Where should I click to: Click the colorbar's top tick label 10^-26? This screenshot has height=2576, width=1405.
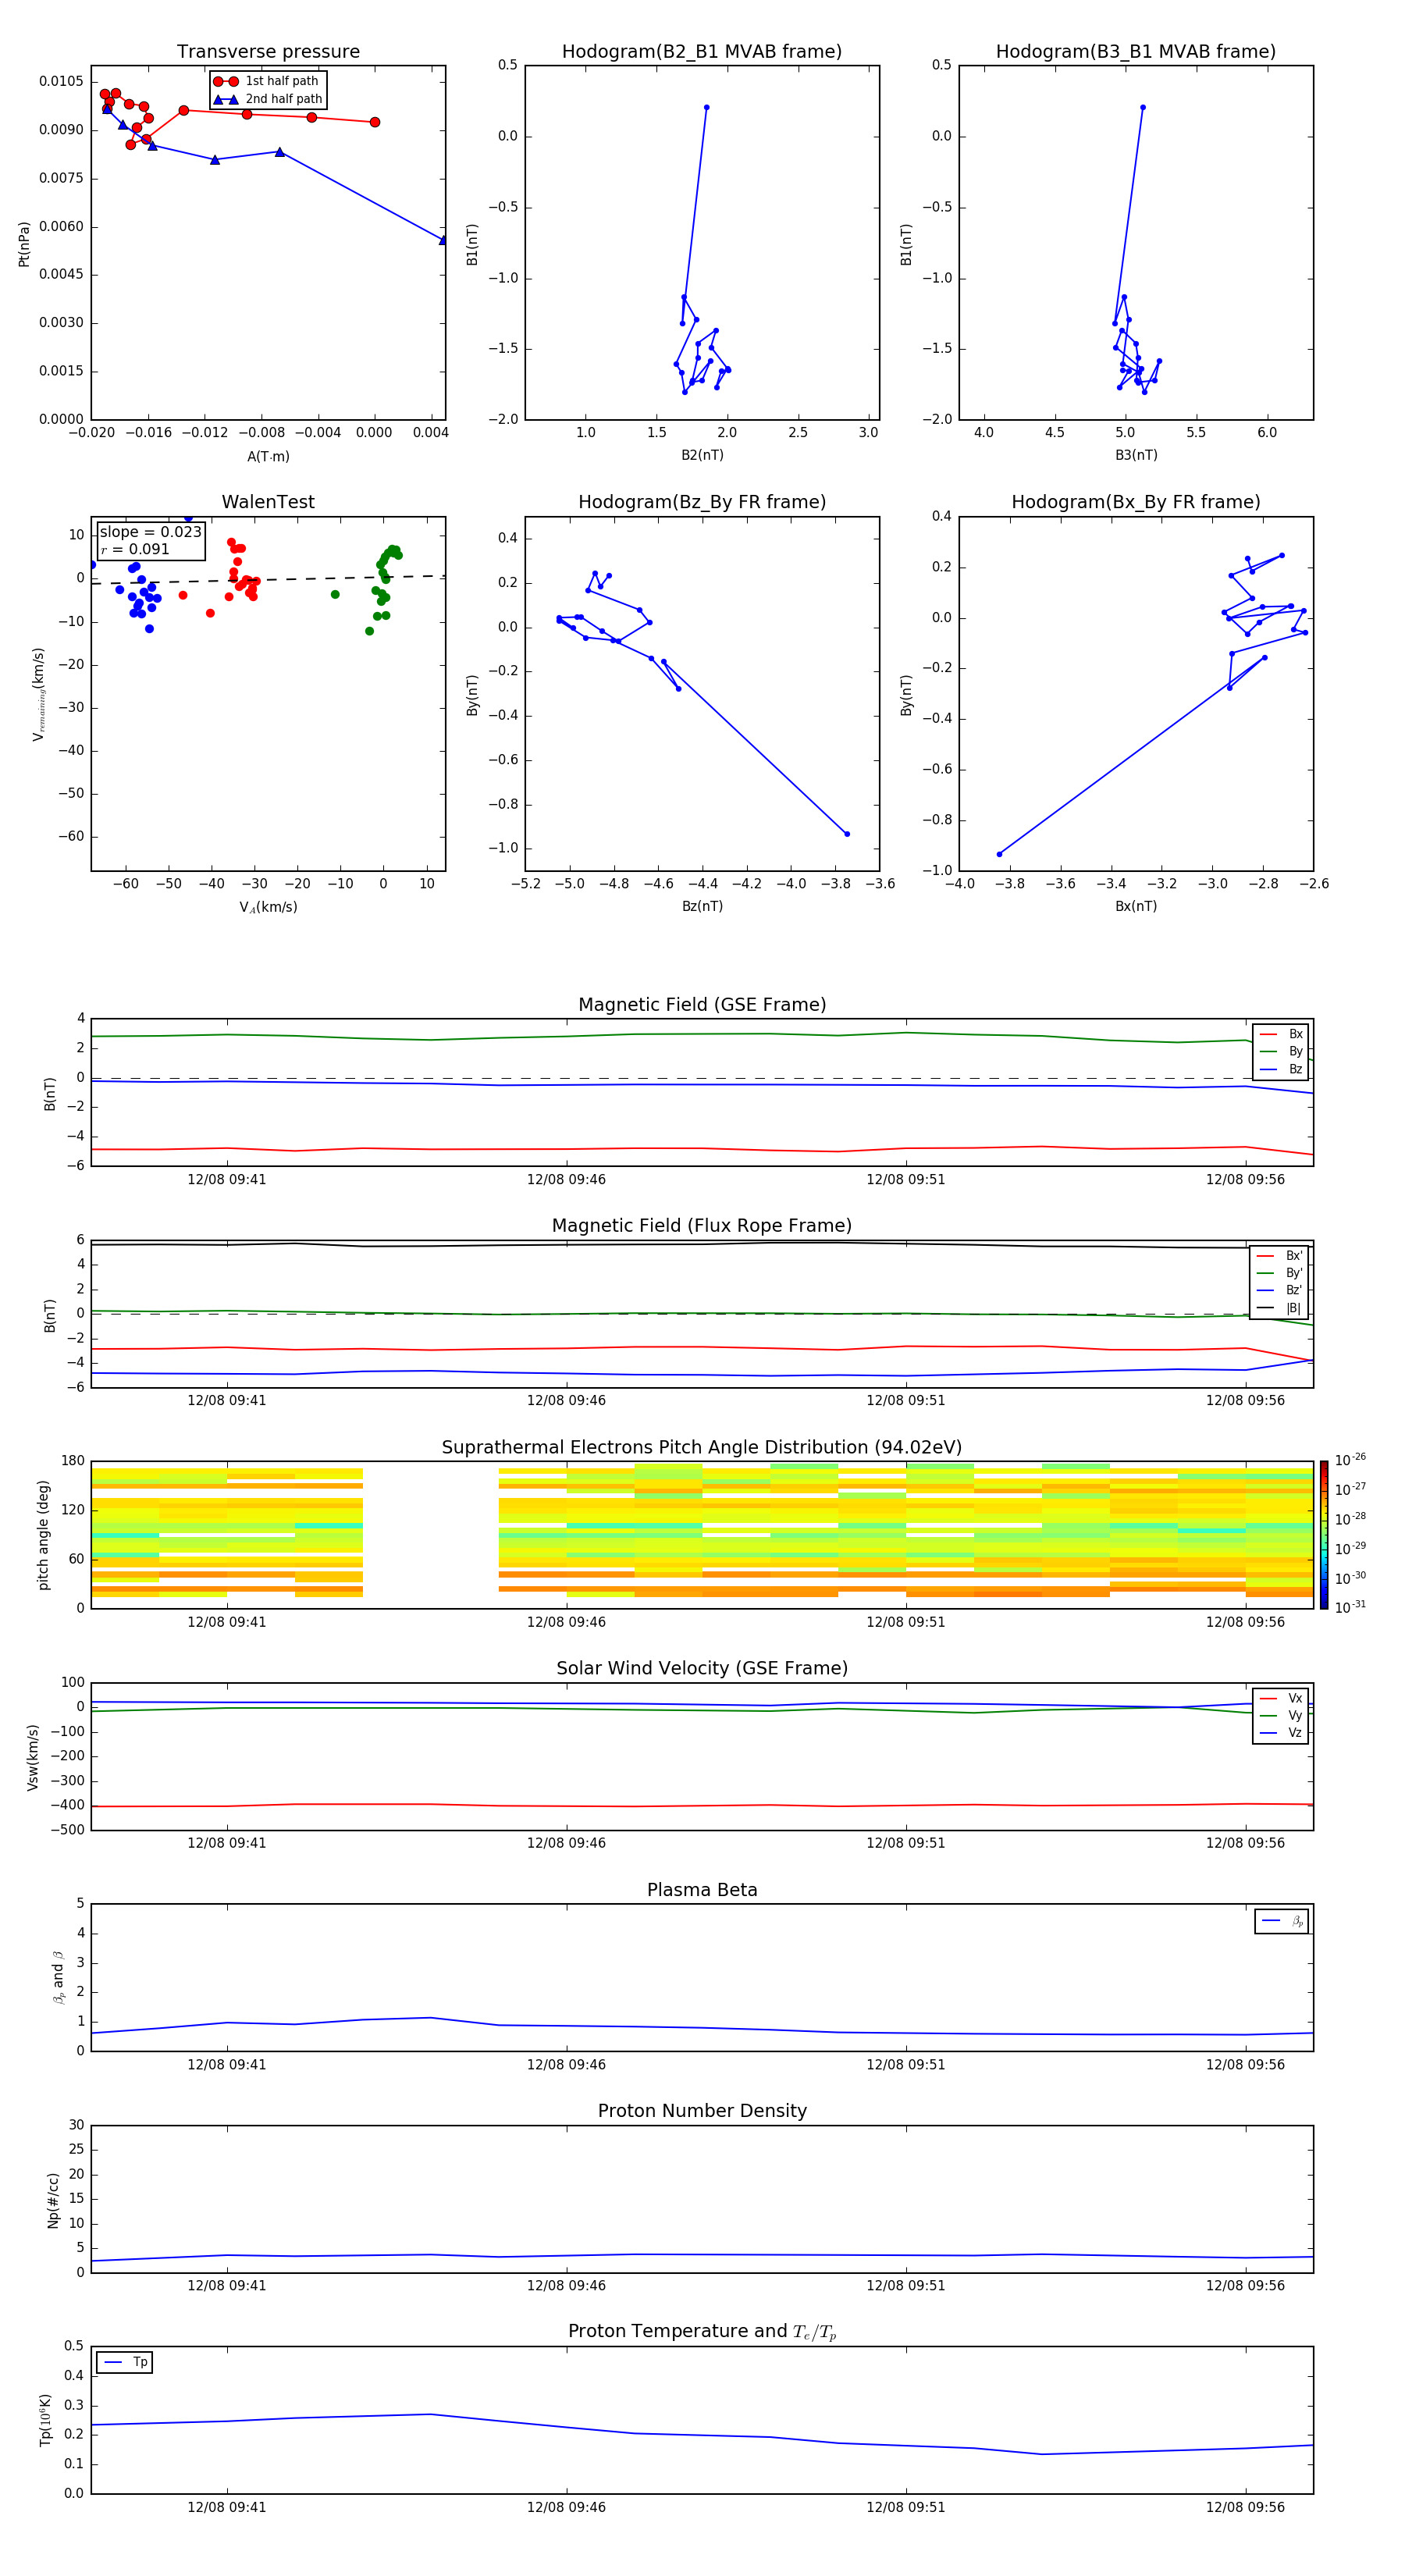click(1350, 1460)
